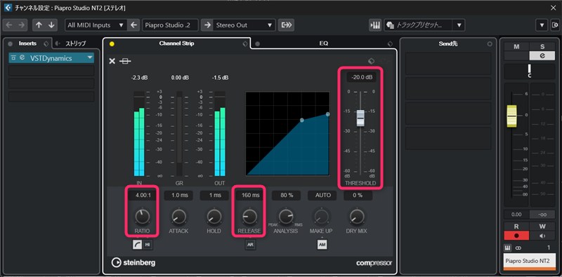Click the Piapro Studio .2 instrument field

tap(170, 25)
